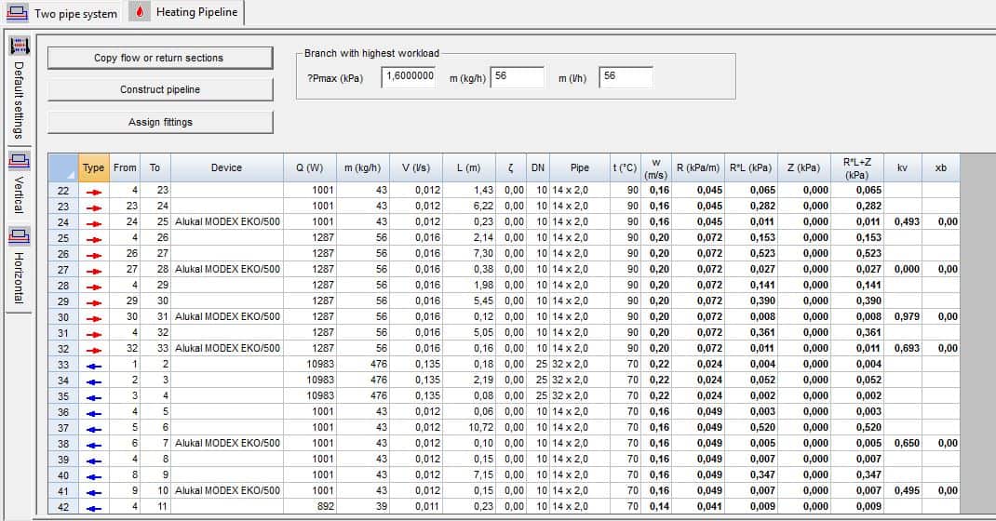Select row header number 30

[63, 316]
